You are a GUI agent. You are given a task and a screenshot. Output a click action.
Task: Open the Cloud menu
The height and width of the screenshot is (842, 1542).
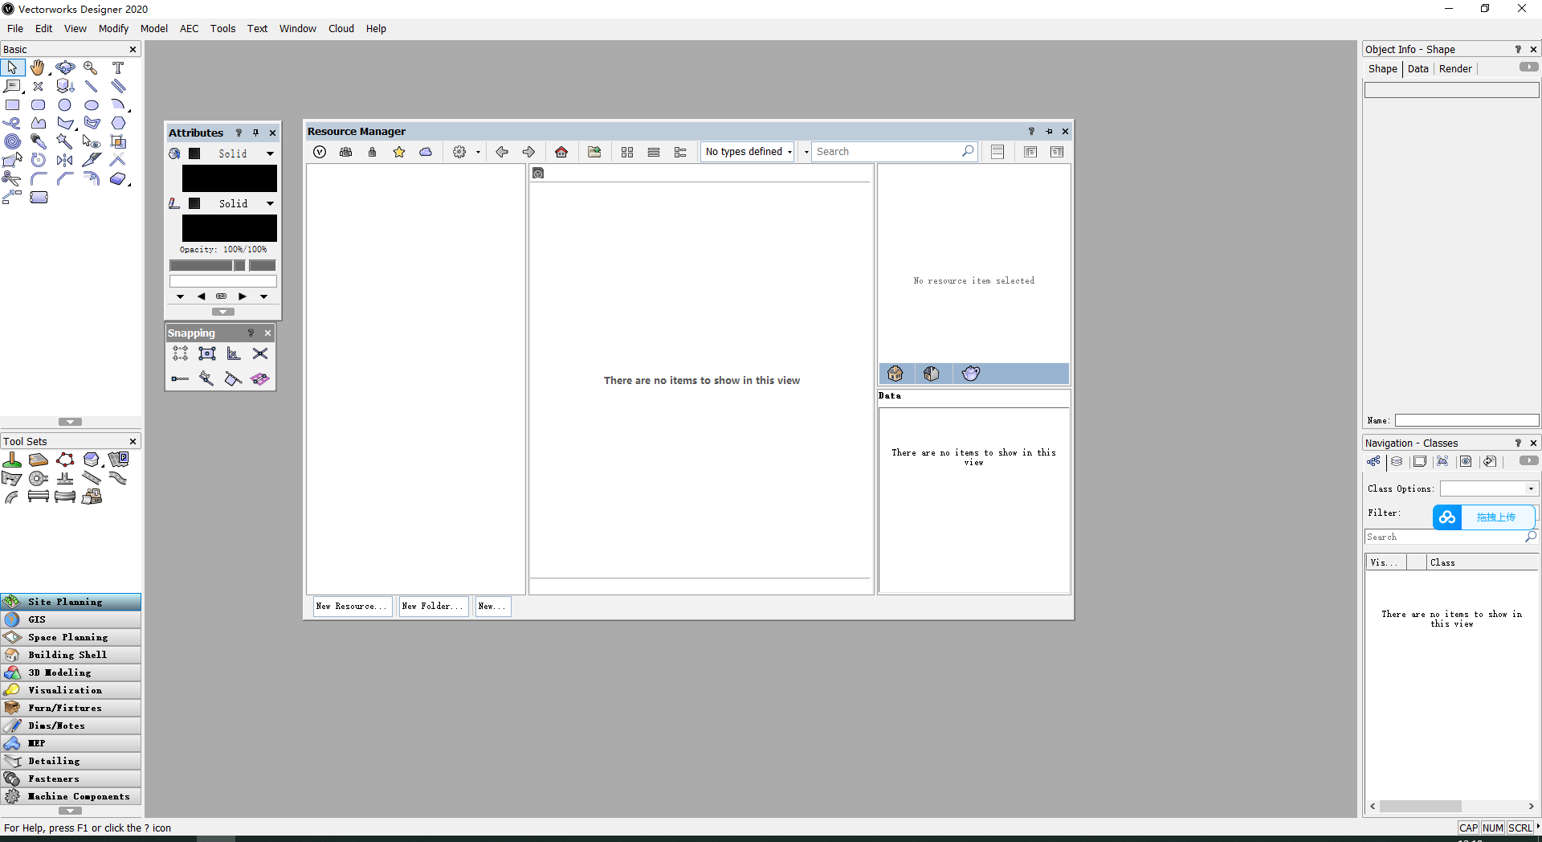[341, 28]
